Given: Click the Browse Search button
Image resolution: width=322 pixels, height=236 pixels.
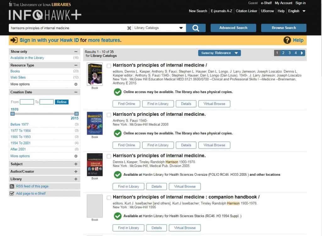Looking at the screenshot, I should (284, 28).
